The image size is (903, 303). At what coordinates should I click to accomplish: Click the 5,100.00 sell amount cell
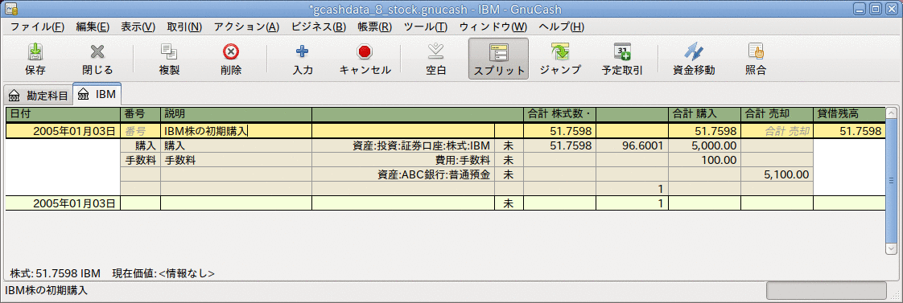click(x=777, y=174)
